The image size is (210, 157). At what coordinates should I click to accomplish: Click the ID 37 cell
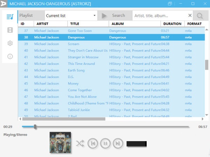point(26,31)
